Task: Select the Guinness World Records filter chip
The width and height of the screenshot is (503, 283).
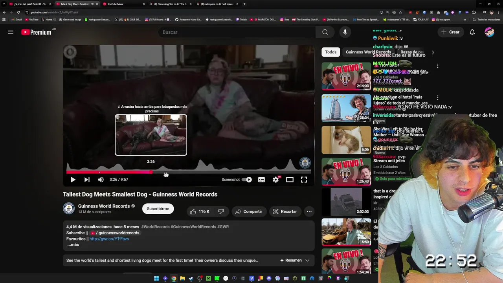Action: pyautogui.click(x=368, y=52)
